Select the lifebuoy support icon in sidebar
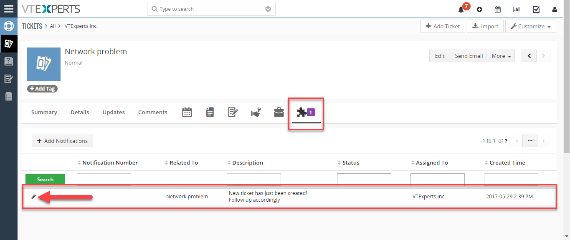The height and width of the screenshot is (240, 570). (9, 26)
